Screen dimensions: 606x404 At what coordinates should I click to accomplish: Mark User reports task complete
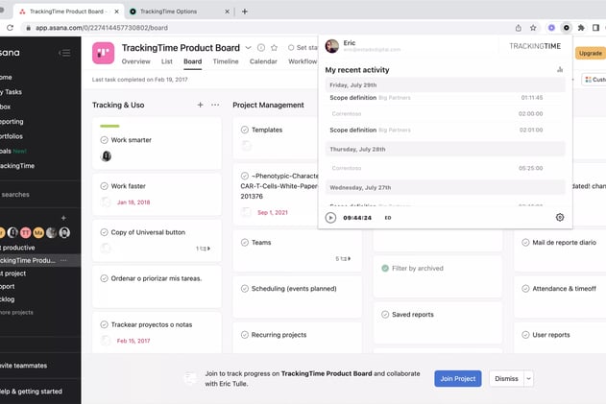point(525,335)
